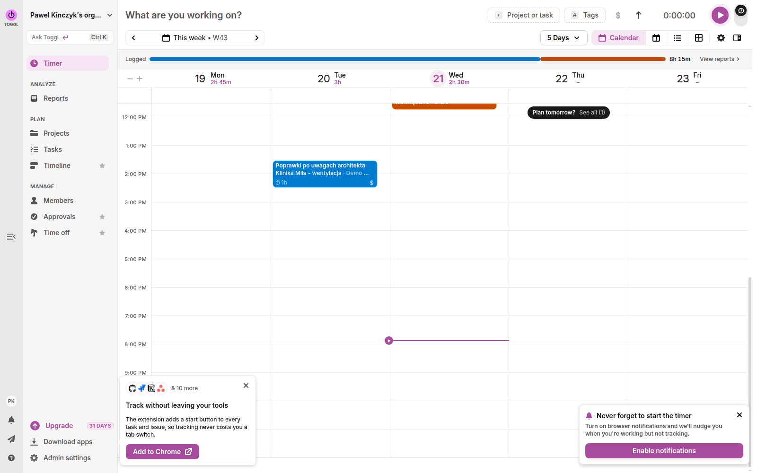This screenshot has height=473, width=757.
Task: Open calendar settings gear icon
Action: 721,38
